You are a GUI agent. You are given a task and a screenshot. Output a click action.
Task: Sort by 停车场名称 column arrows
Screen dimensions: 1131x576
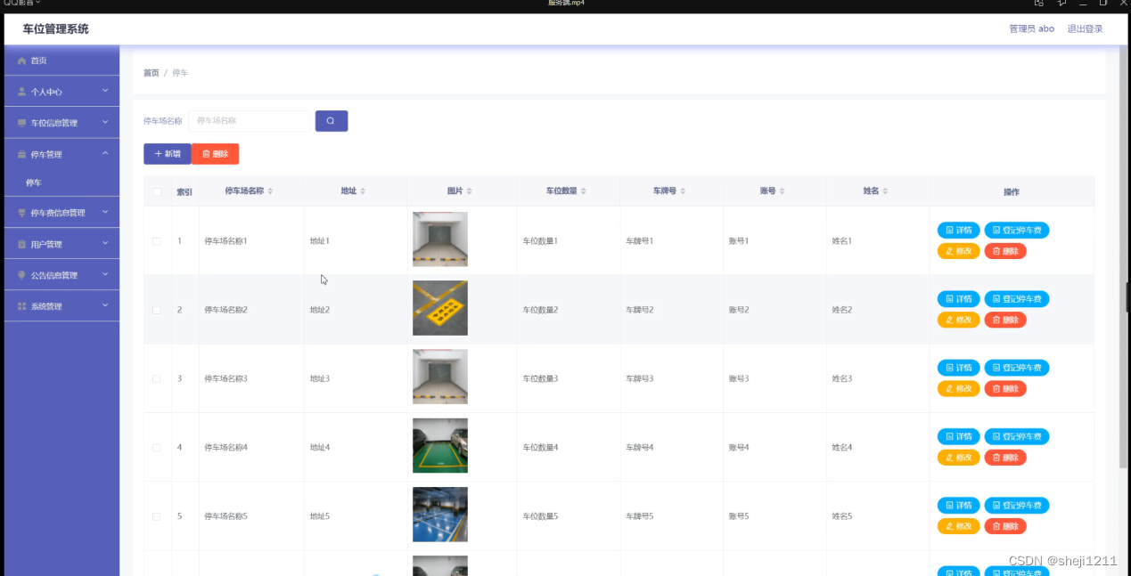270,191
